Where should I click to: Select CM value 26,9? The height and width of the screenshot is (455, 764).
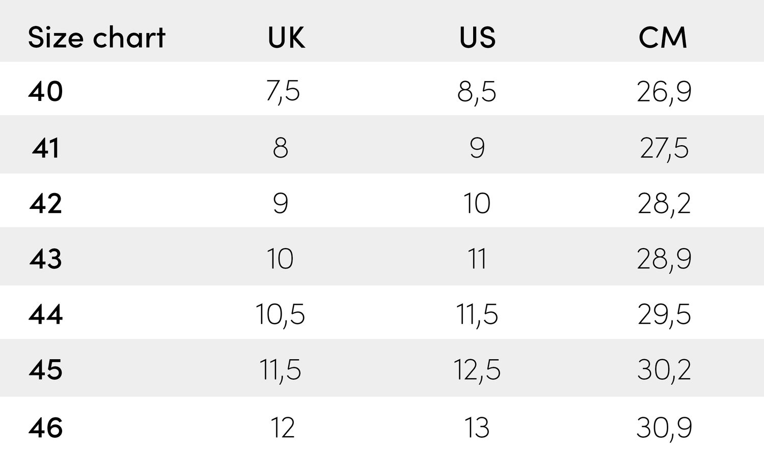tap(664, 92)
